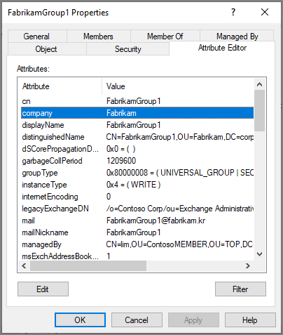Open the Security tab

pos(128,49)
